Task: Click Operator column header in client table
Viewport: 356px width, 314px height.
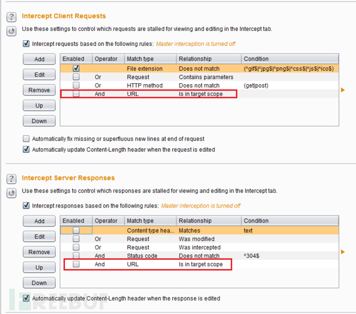Action: tap(108, 59)
